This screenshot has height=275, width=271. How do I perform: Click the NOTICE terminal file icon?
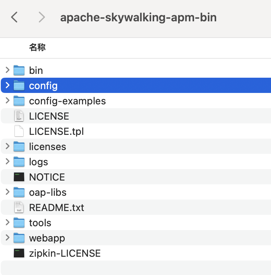click(19, 177)
